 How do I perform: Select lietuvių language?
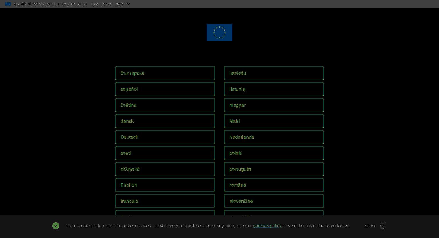pyautogui.click(x=274, y=89)
